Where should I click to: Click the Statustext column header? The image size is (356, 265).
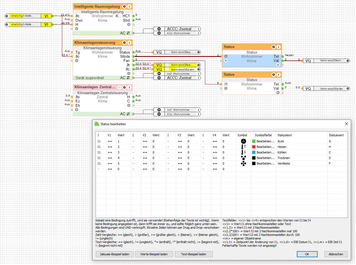click(x=285, y=135)
